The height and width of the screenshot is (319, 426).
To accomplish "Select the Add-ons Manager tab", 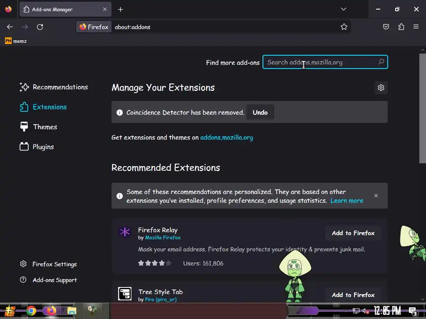I will (65, 9).
